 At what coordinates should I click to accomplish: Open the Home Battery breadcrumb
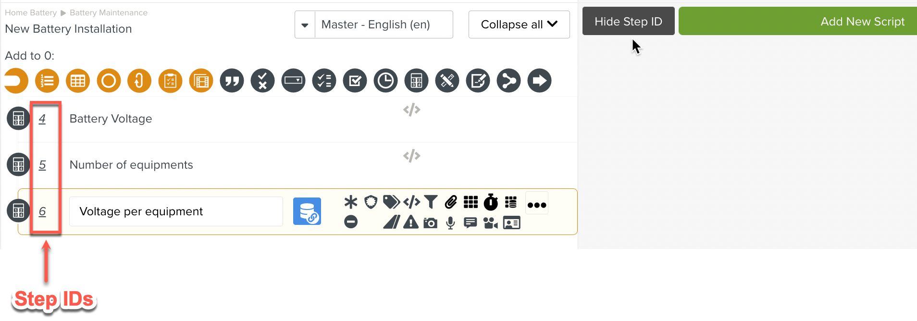click(x=30, y=13)
